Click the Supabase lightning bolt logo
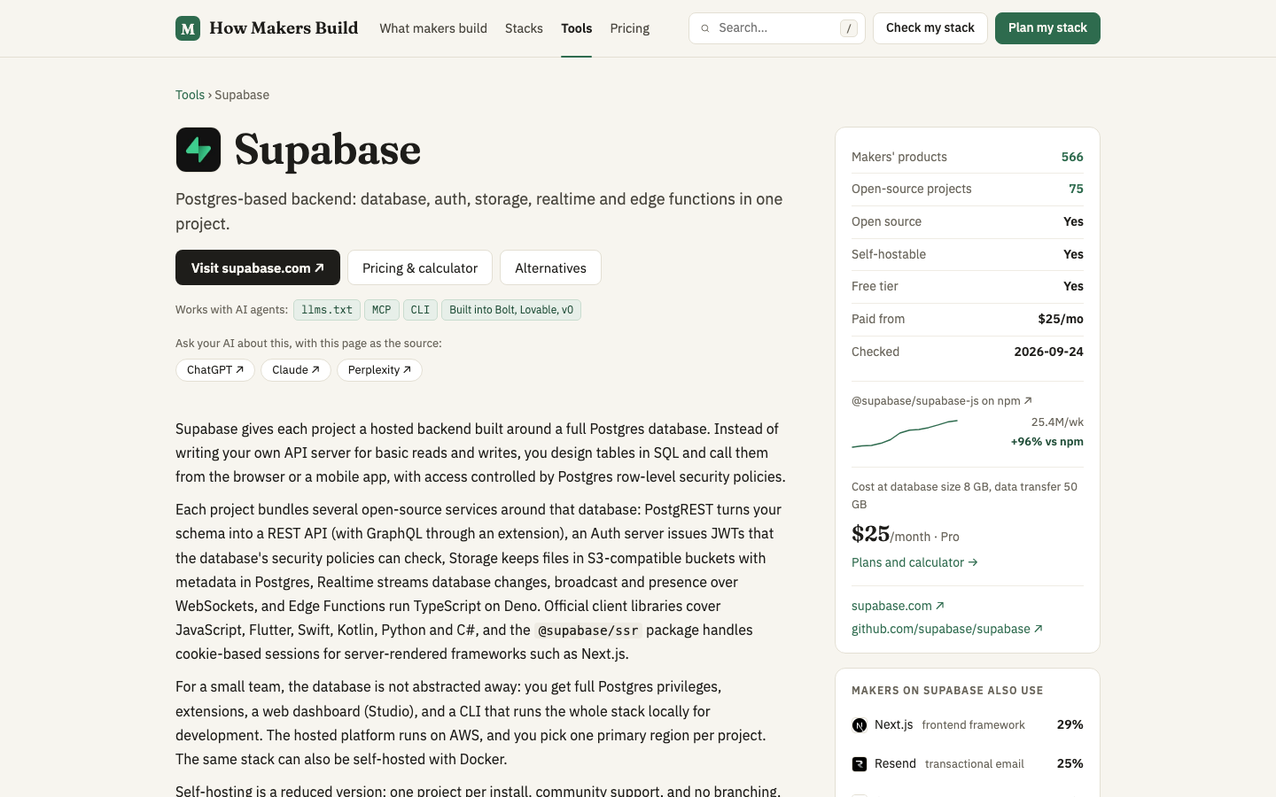 tap(198, 150)
